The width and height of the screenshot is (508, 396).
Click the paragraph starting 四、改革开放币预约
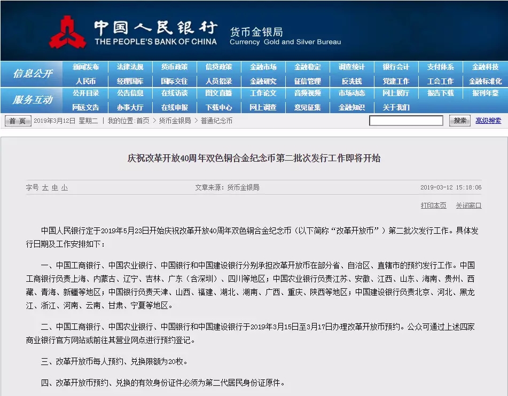point(163,383)
